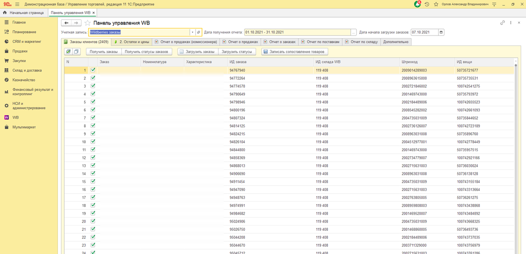
Task: Sort by the ИД заказа column header
Action: 270,62
